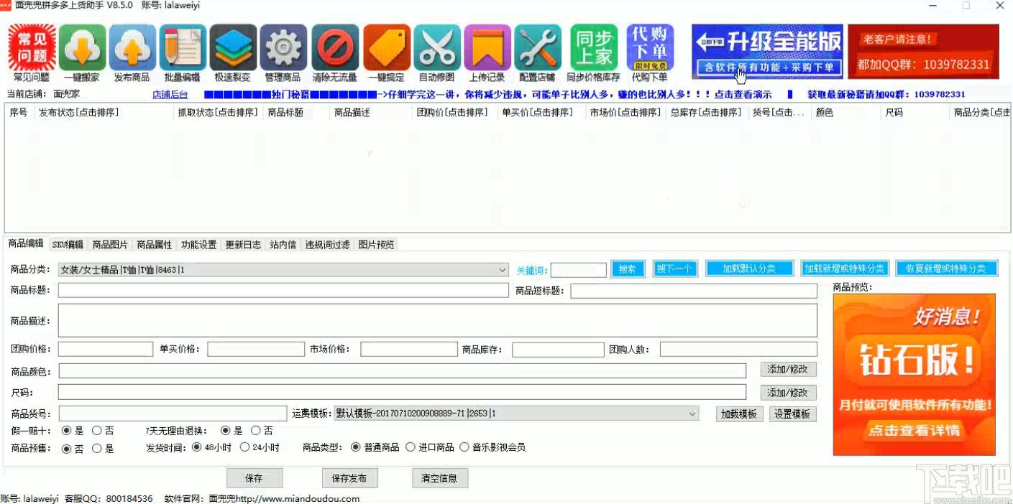Open the 店铺后台 link

[x=170, y=94]
